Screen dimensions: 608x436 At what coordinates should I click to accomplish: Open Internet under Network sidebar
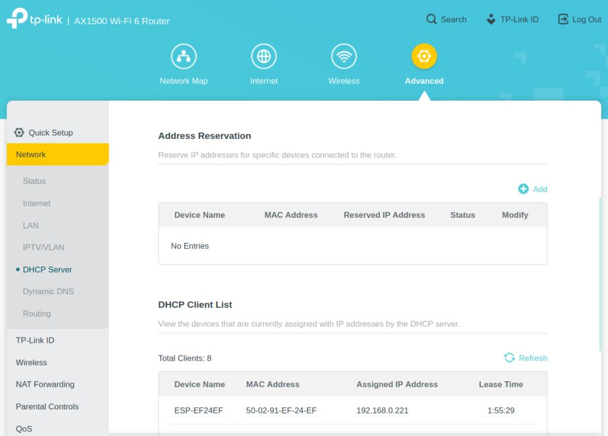(x=36, y=203)
